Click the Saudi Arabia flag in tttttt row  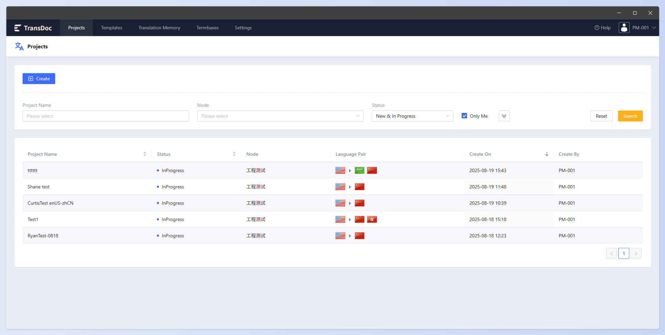[359, 170]
